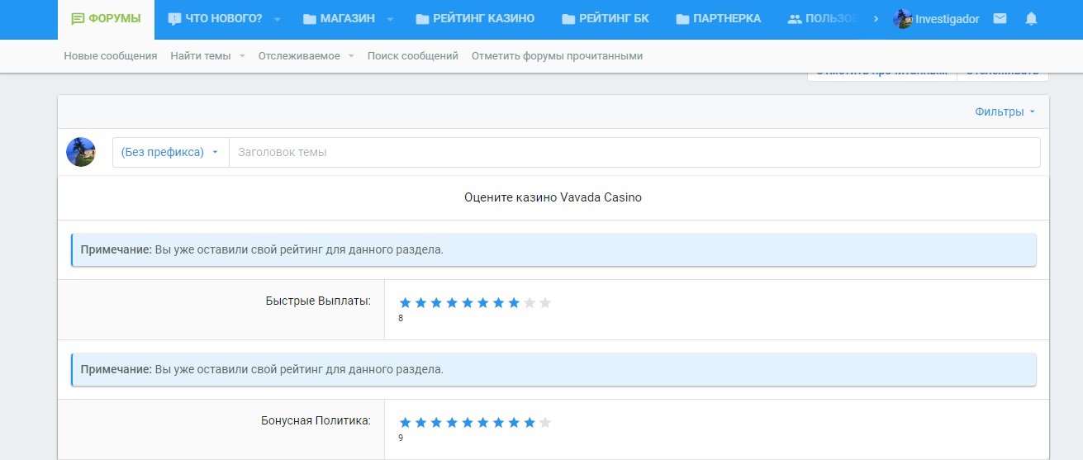Select sixth star for Быстрые Выплаты
This screenshot has height=460, width=1083.
[483, 303]
